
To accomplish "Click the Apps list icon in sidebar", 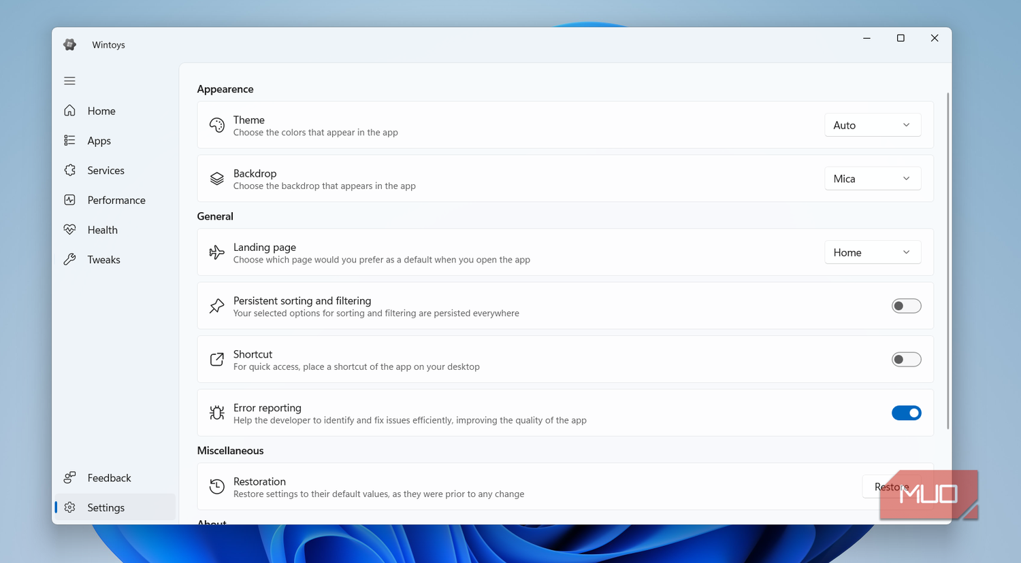I will [x=69, y=141].
